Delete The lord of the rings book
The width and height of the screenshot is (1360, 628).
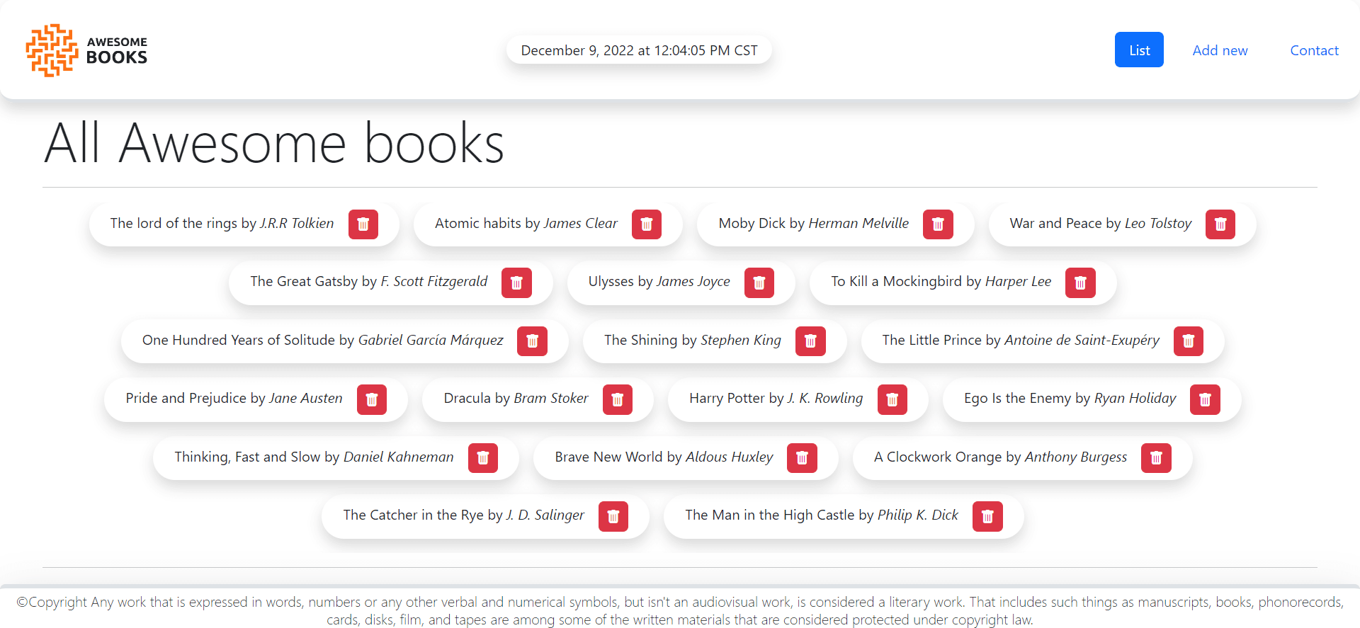point(363,224)
